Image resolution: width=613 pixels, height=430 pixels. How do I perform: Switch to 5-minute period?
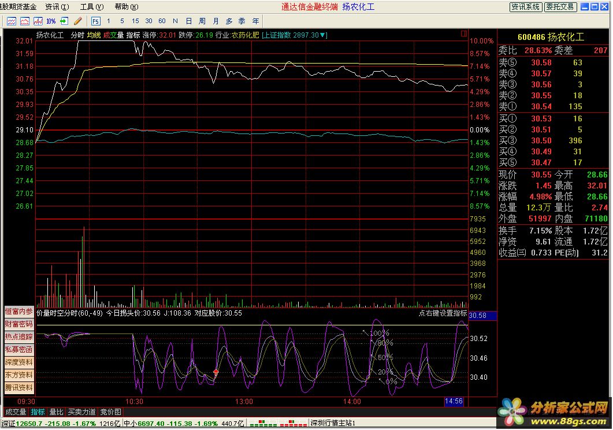(122, 21)
